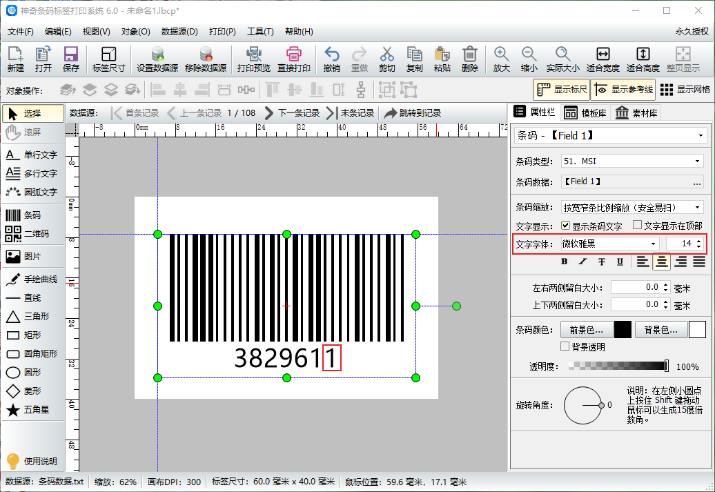Open 文字字体 font dropdown 微软雅黑

click(609, 244)
